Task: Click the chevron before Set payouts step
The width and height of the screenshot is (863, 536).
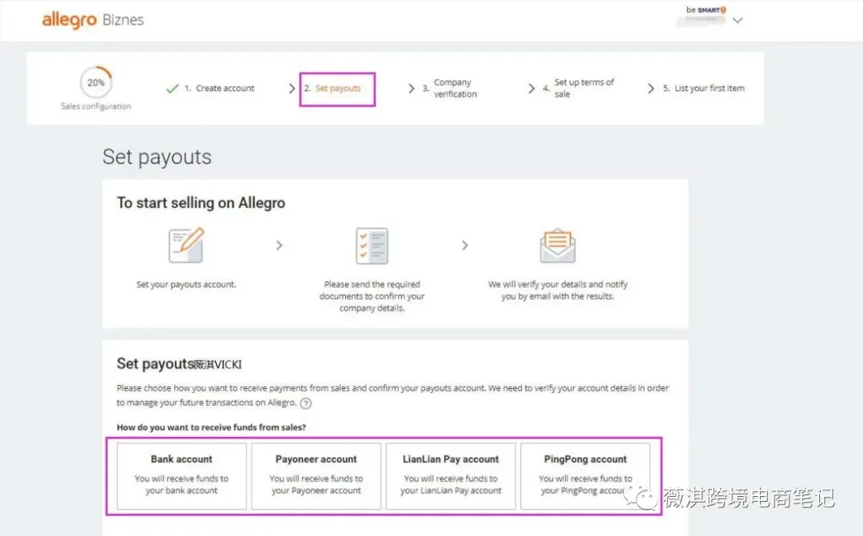Action: [x=292, y=88]
